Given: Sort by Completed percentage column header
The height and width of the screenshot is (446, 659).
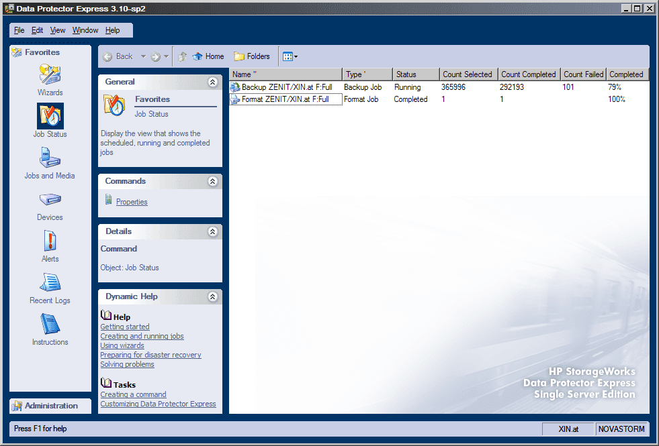Looking at the screenshot, I should [x=627, y=74].
